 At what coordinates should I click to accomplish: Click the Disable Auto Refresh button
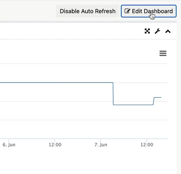pos(88,11)
